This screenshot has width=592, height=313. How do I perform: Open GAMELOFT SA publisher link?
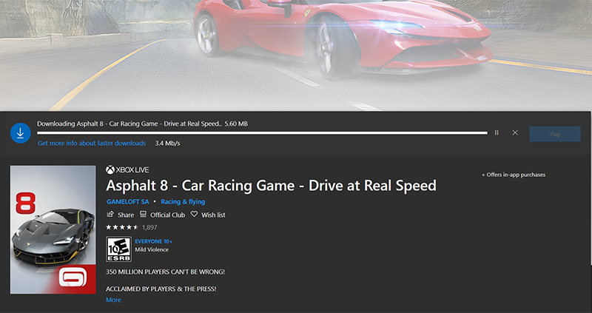[x=128, y=201]
